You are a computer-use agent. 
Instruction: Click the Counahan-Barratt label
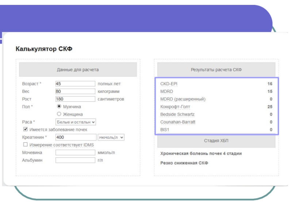click(x=178, y=122)
